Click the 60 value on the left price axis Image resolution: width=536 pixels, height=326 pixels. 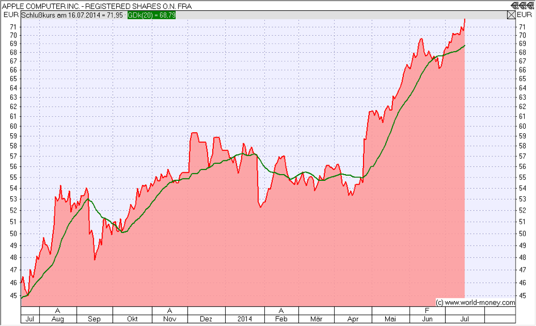coord(14,126)
